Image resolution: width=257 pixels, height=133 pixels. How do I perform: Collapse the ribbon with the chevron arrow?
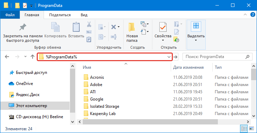245,15
